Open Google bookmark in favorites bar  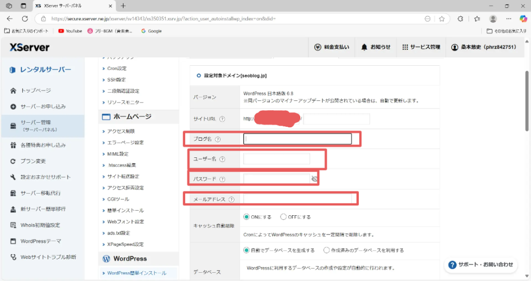point(151,31)
